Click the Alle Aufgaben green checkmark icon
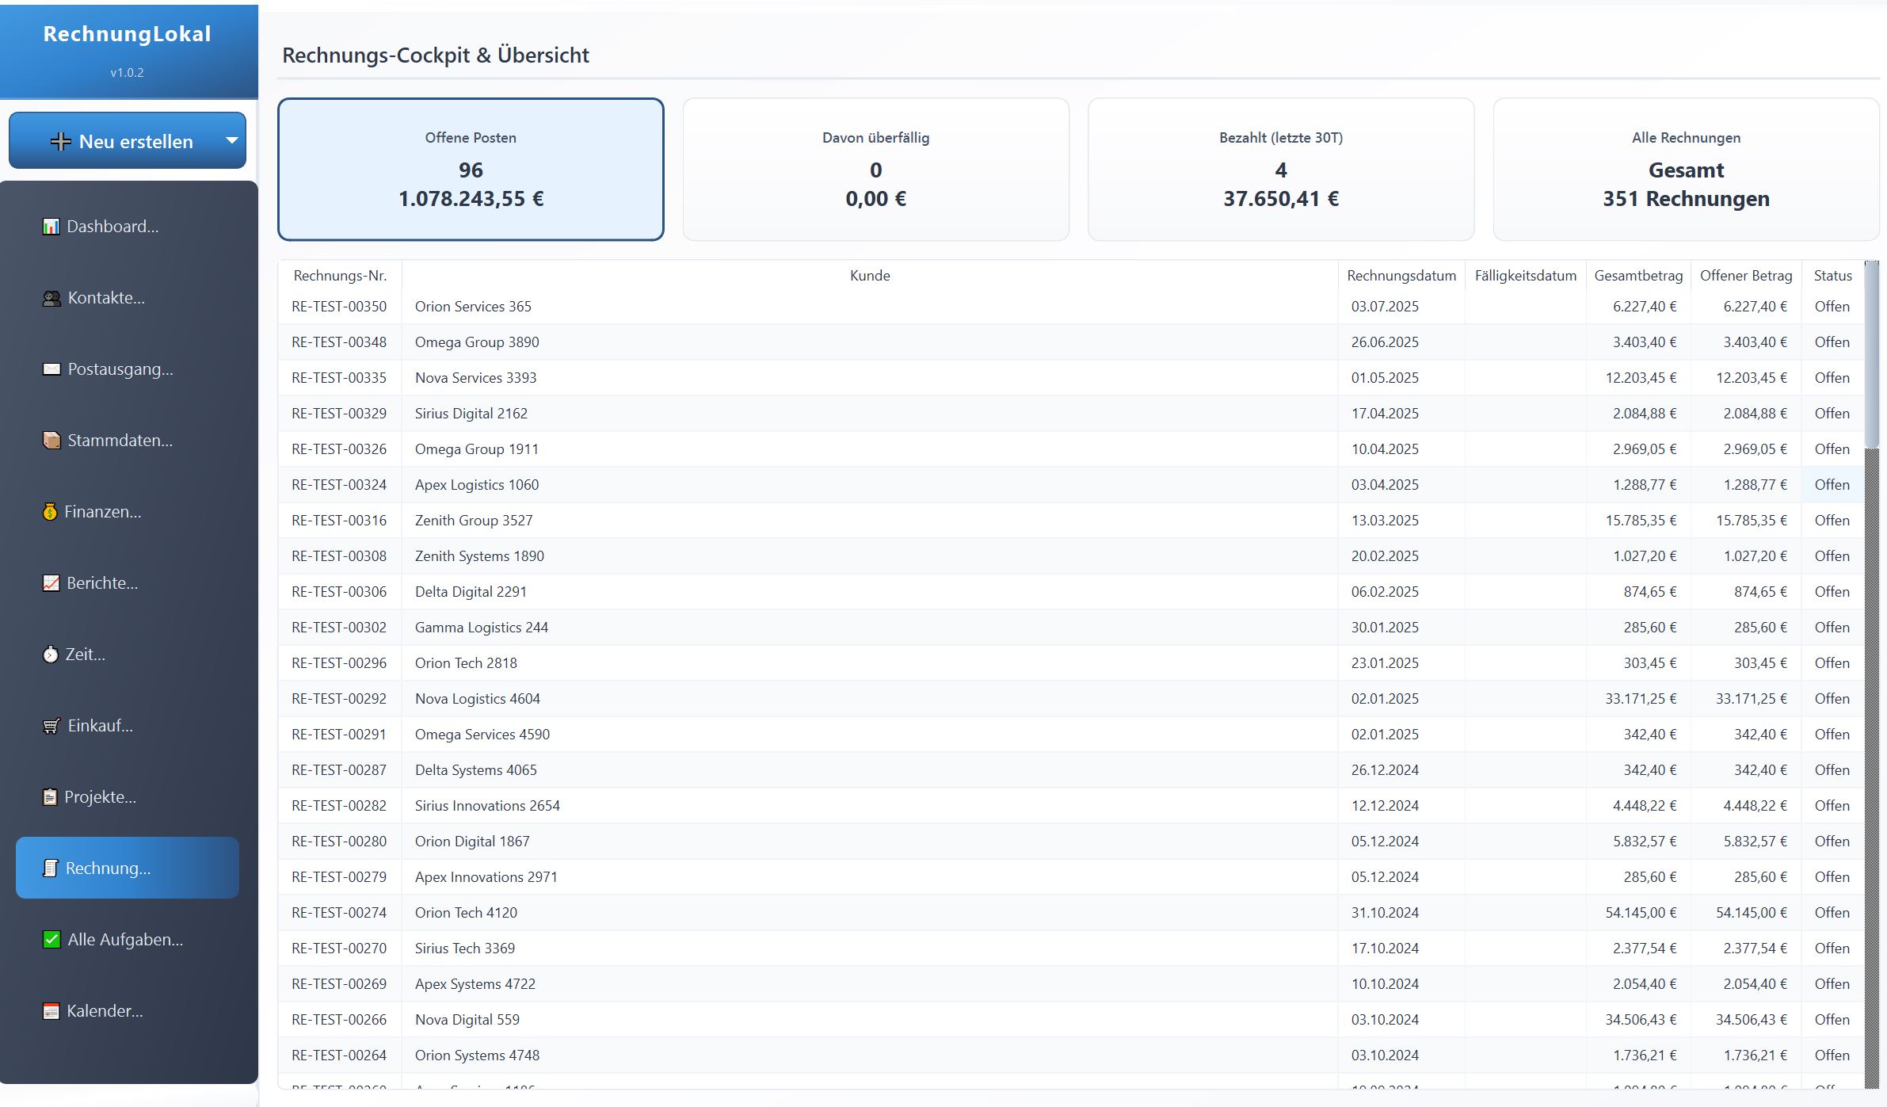The width and height of the screenshot is (1887, 1107). (x=51, y=940)
